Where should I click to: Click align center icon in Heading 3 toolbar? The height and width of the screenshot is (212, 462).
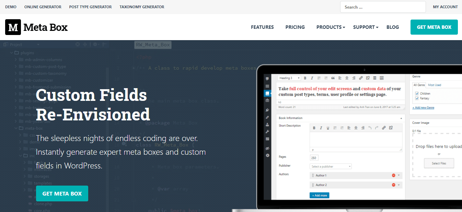point(347,78)
